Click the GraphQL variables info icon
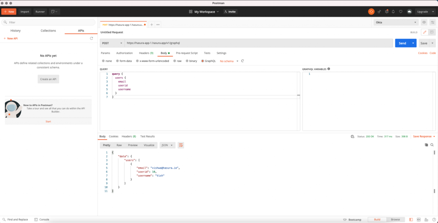This screenshot has width=438, height=223. (329, 69)
